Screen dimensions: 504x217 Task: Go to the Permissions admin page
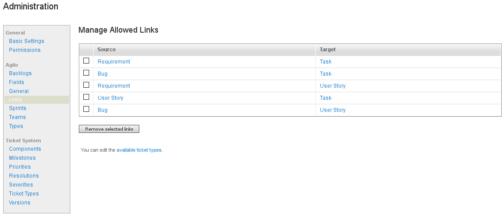point(25,50)
